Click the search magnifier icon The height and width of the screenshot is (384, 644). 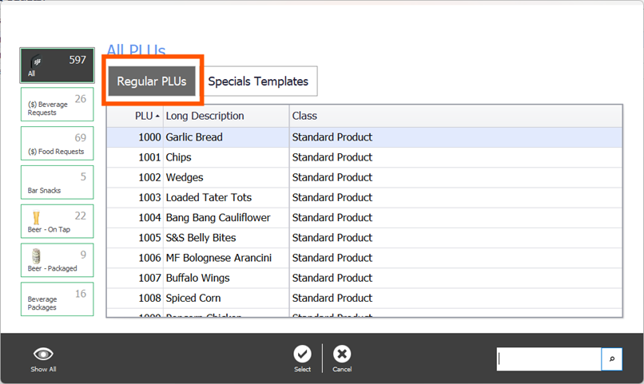click(611, 359)
